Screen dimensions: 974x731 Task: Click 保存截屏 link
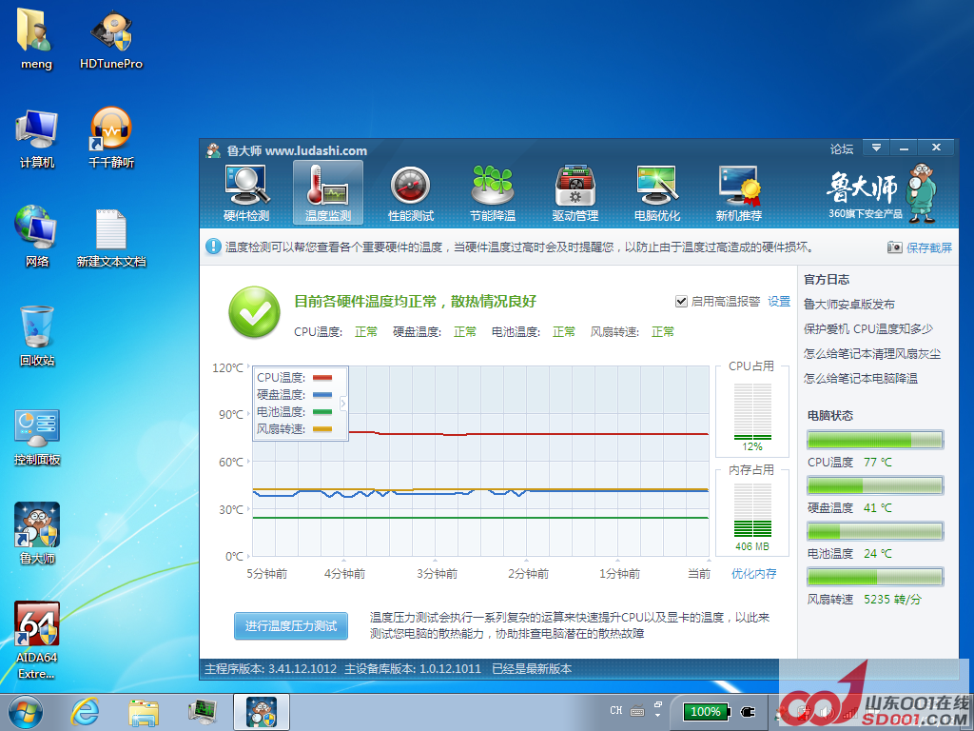[929, 247]
